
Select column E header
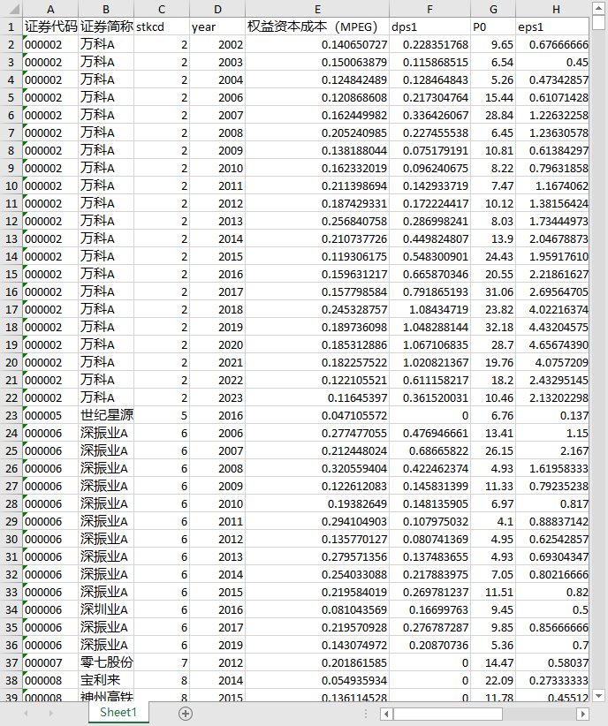pyautogui.click(x=317, y=9)
